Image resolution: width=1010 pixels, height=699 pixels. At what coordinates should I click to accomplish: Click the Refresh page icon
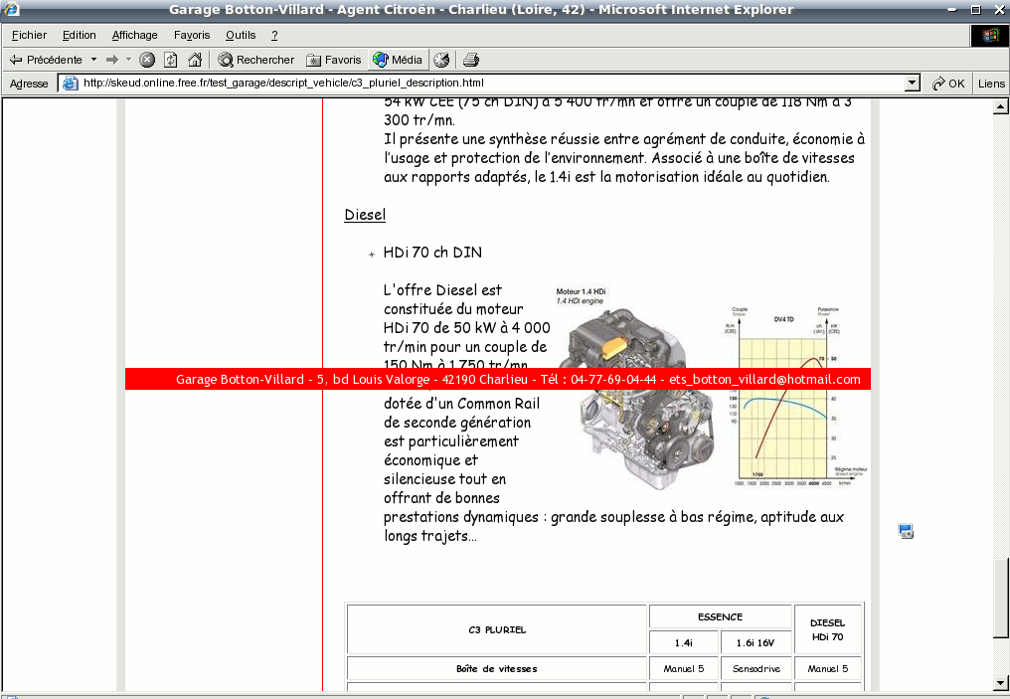pyautogui.click(x=171, y=60)
